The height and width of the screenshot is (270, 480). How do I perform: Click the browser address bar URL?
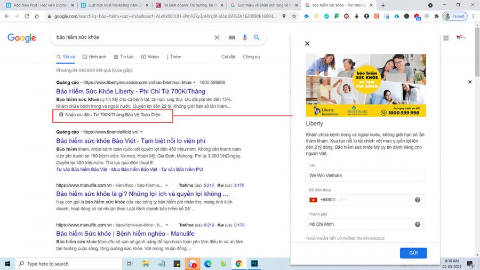[165, 16]
